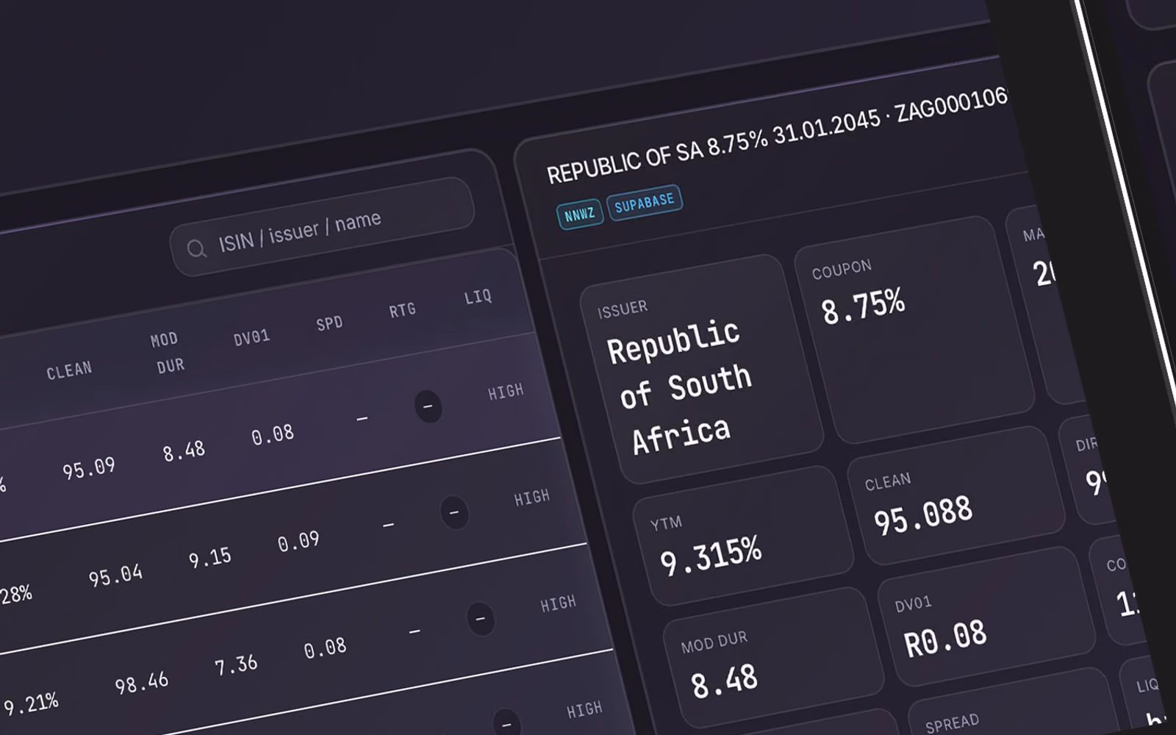Click the rating dash badge in the 98.46 row
This screenshot has height=735, width=1176.
coord(481,619)
